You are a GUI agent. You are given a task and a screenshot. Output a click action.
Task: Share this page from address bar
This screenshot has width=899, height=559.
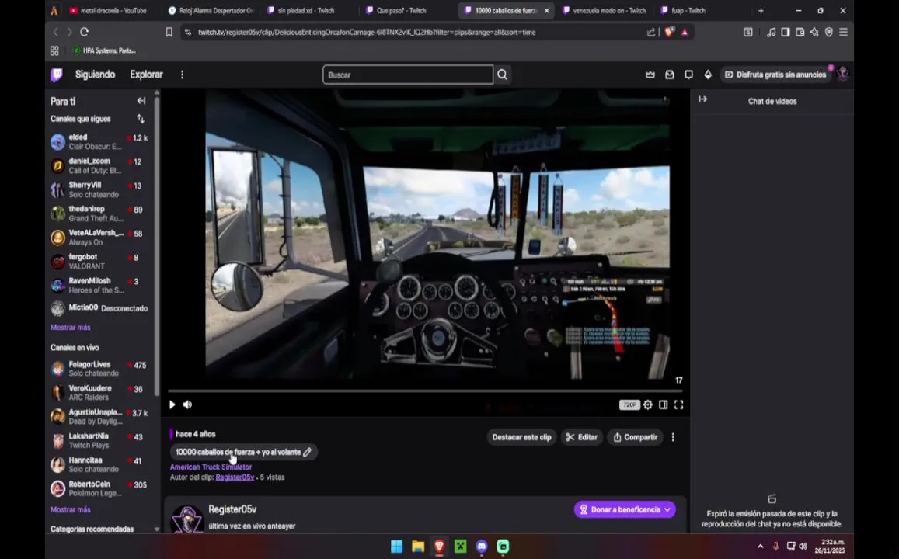click(651, 32)
